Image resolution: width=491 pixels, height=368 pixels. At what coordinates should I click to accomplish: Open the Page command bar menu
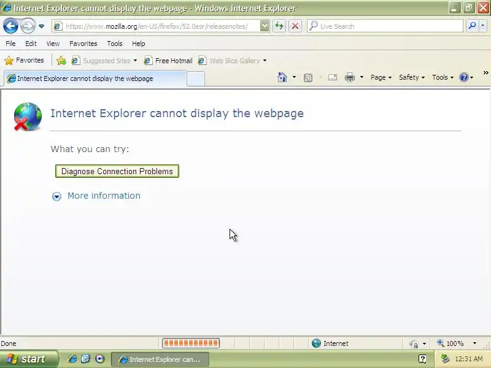click(381, 77)
